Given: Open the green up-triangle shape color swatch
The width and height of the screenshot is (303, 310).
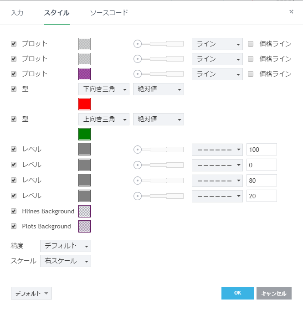Looking at the screenshot, I should (84, 134).
